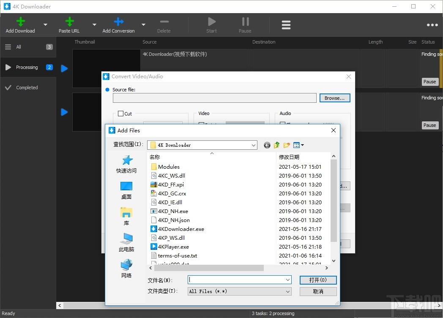The width and height of the screenshot is (443, 318).
Task: Open the Add Conversion tool
Action: coord(118,22)
